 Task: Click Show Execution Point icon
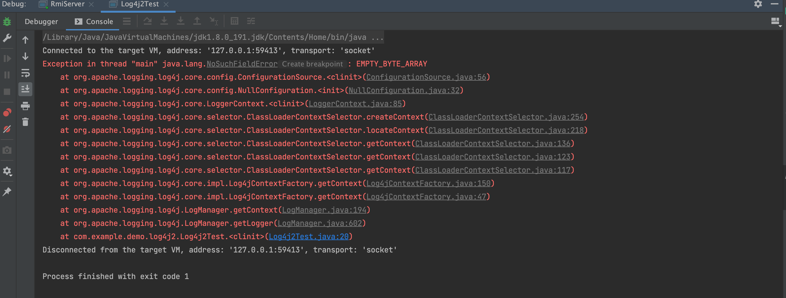pos(127,21)
